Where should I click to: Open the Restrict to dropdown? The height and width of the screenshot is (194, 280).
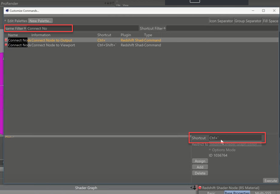[x=235, y=144]
